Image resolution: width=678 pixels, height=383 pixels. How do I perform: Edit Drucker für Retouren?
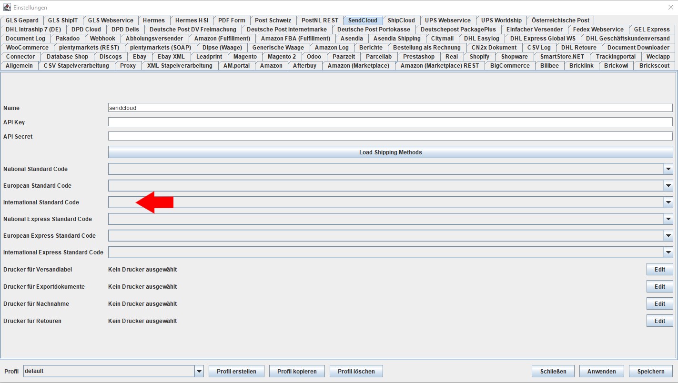click(659, 321)
